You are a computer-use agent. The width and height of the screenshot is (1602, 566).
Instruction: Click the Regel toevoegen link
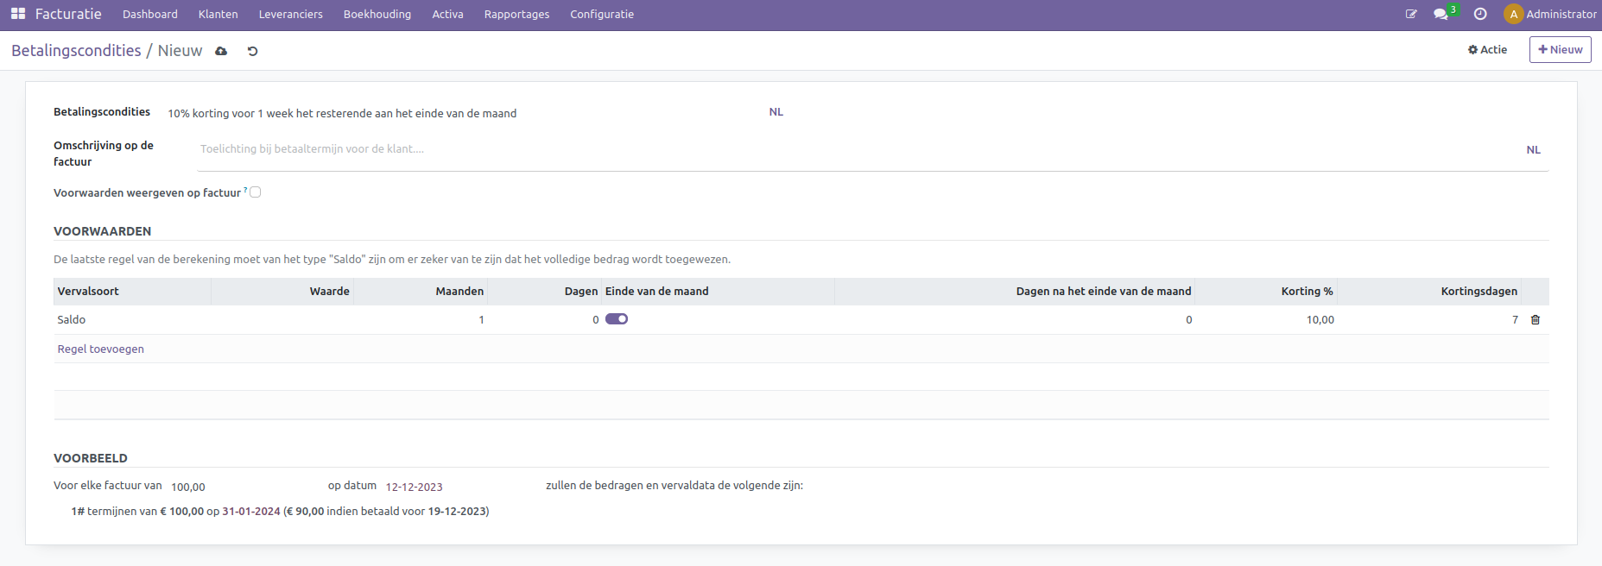click(x=100, y=349)
